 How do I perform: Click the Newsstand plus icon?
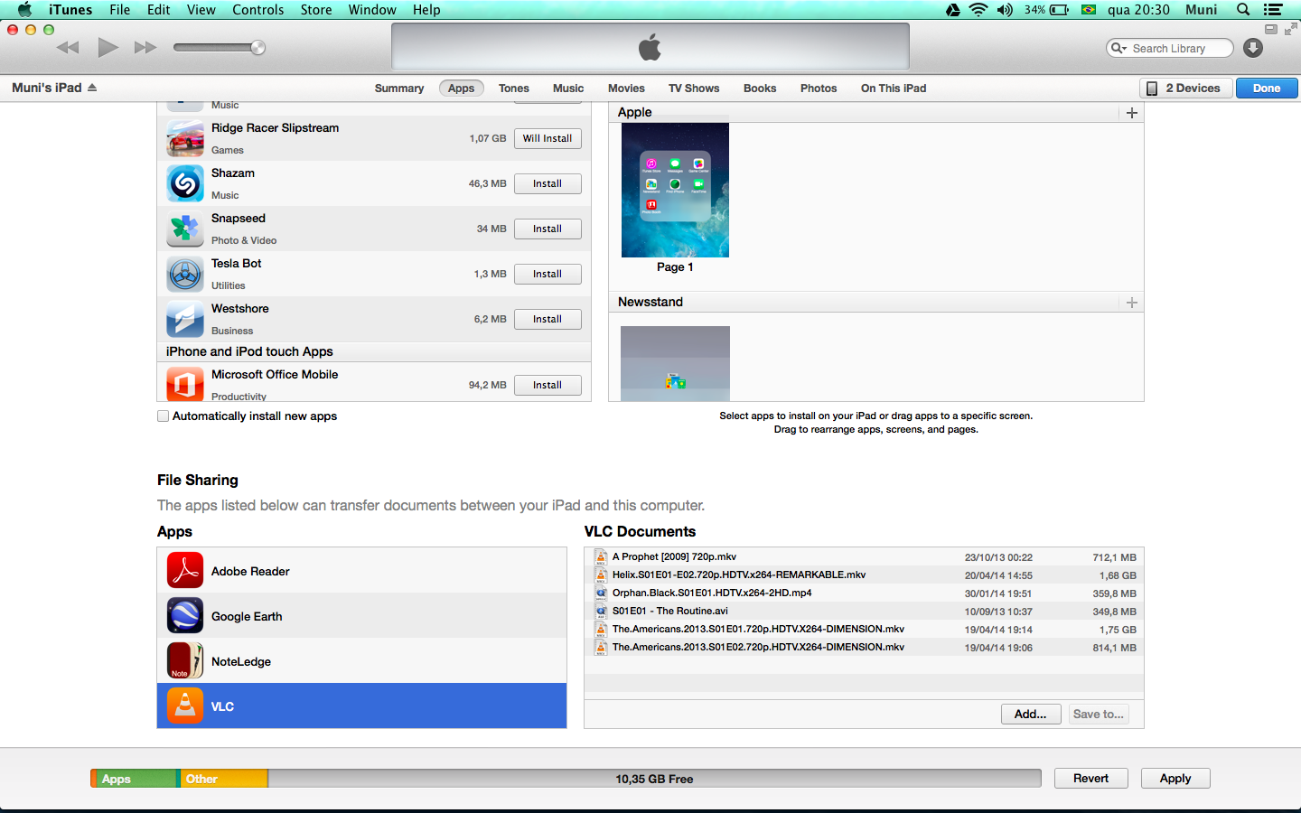pos(1132,303)
